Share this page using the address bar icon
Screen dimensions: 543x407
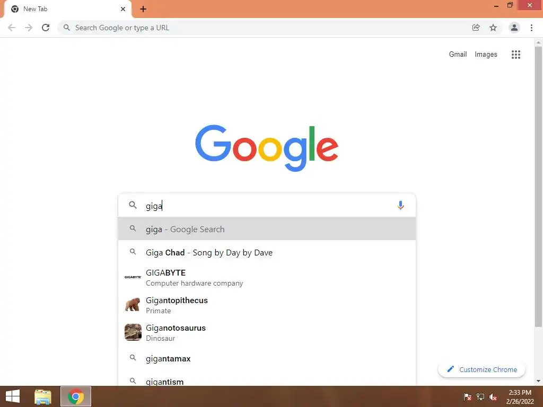[476, 28]
